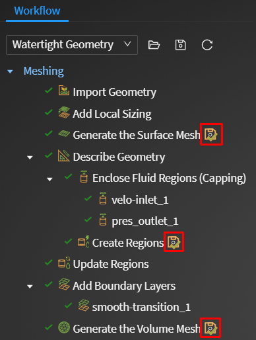Select the pres_outlet_1 task

coord(145,221)
